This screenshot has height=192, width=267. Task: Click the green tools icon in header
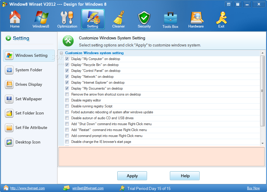pyautogui.click(x=68, y=41)
